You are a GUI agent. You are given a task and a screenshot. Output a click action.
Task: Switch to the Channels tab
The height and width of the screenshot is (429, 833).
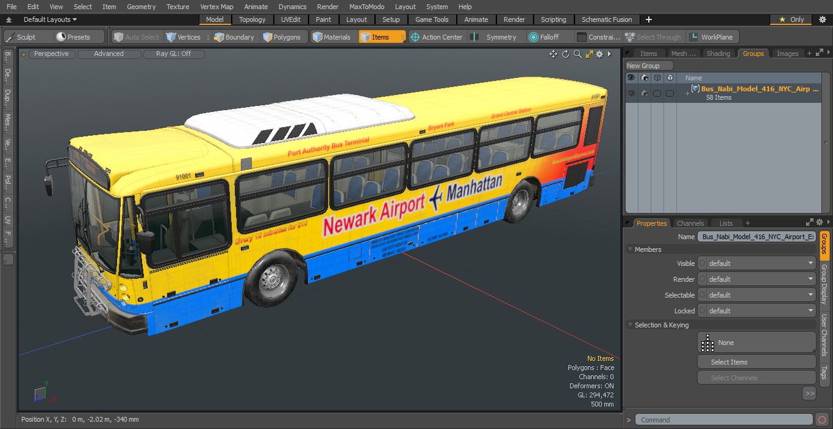pyautogui.click(x=690, y=223)
